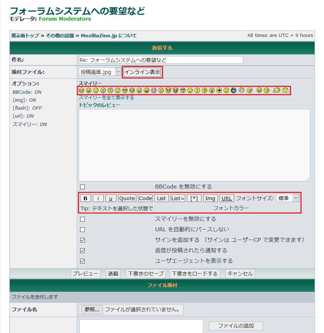The height and width of the screenshot is (333, 324).
Task: Insert the green grinning smiley
Action: (x=234, y=90)
